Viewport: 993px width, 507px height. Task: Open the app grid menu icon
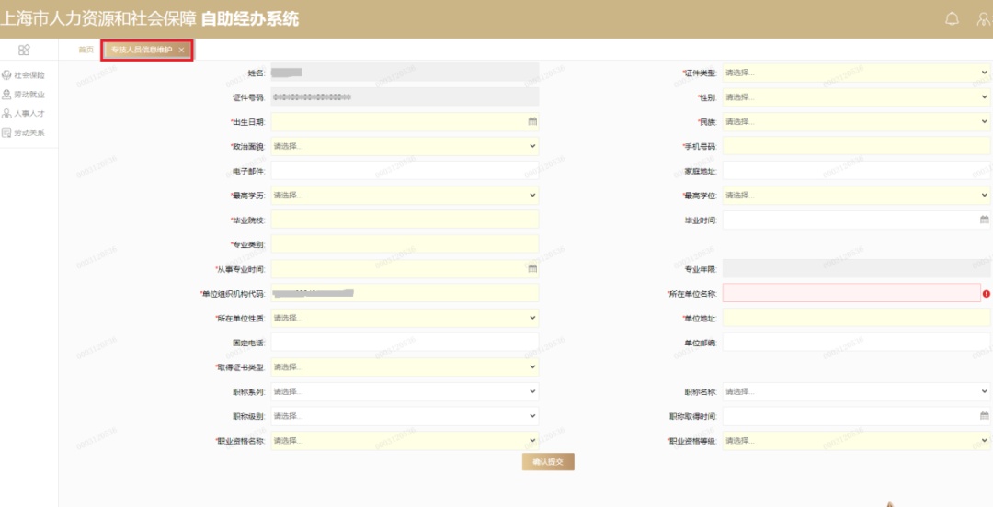click(24, 50)
